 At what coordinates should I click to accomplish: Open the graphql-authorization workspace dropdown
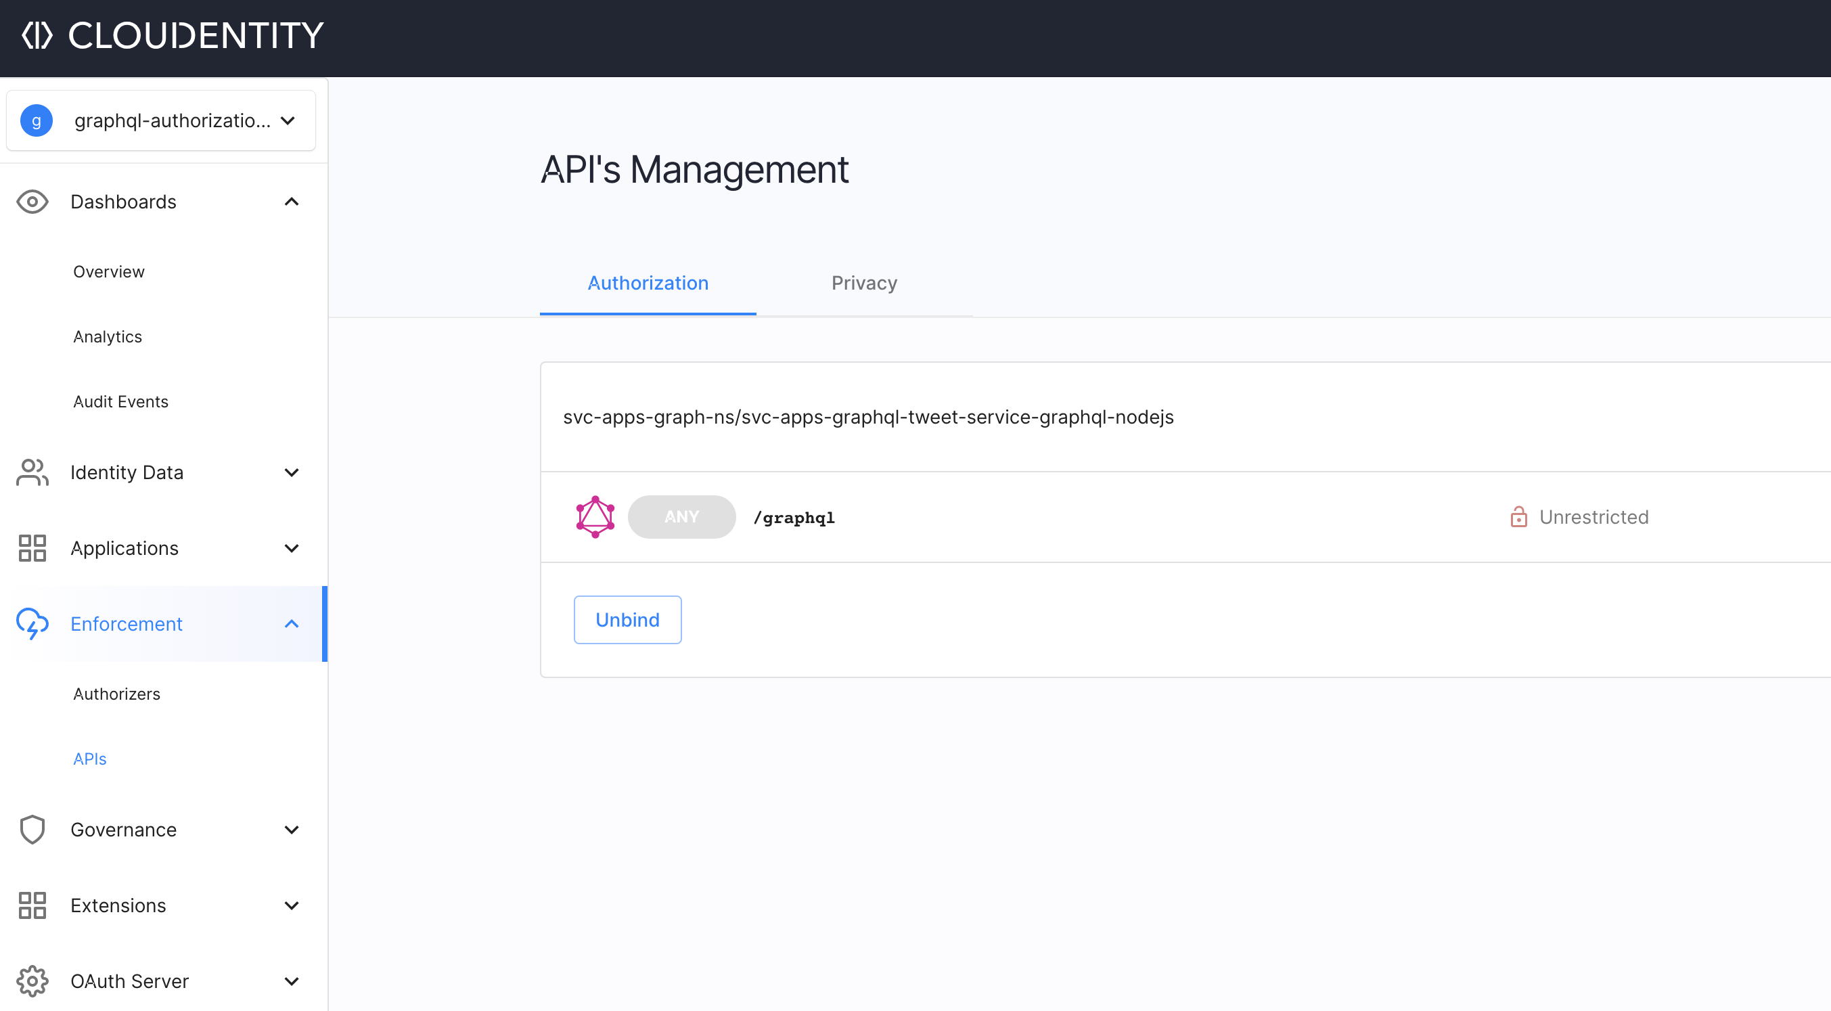pyautogui.click(x=160, y=120)
